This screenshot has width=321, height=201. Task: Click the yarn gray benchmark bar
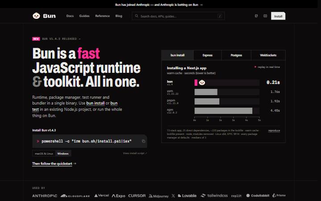(206, 92)
